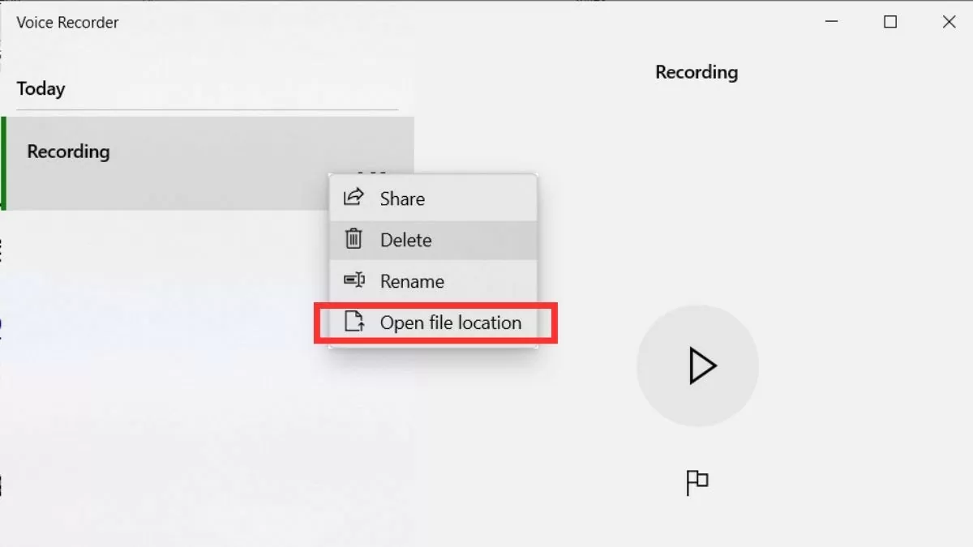Click the green selection bar beside Recording
Image resolution: width=973 pixels, height=547 pixels.
coord(3,163)
